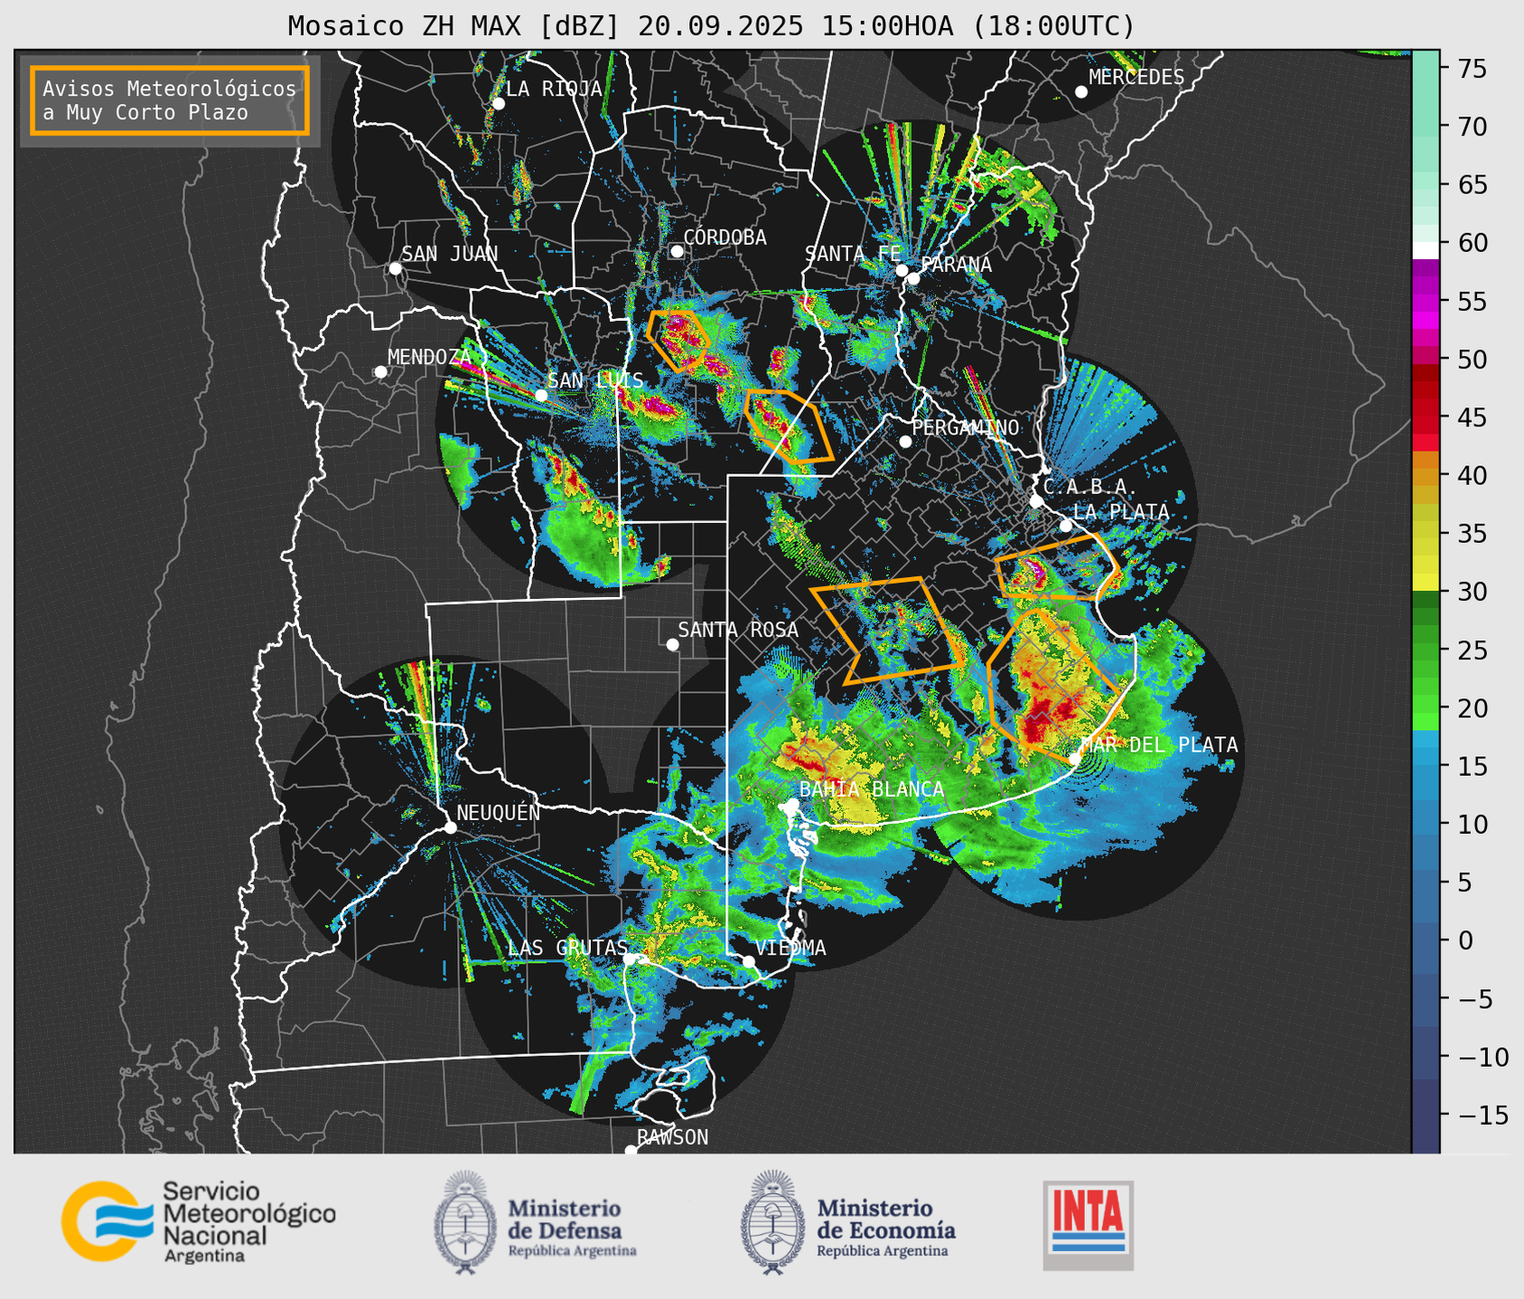Click the San Luis city marker

[x=541, y=396]
